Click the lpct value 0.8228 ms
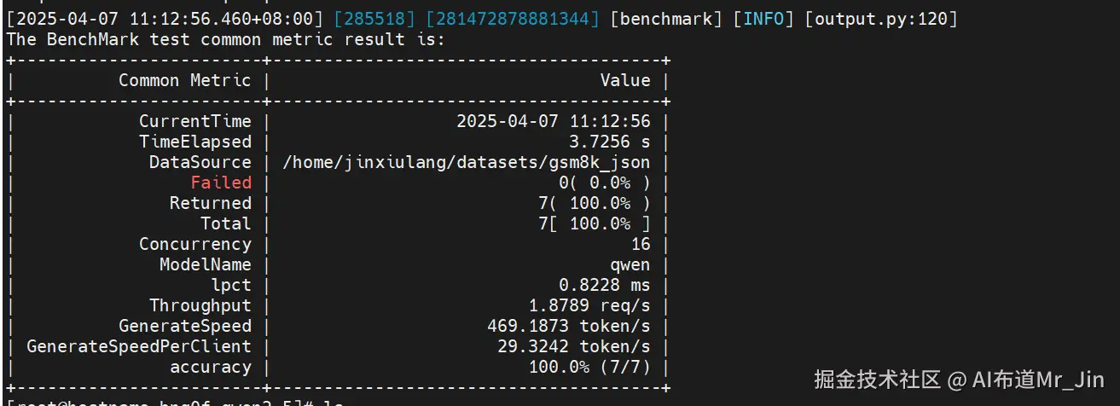 pyautogui.click(x=605, y=285)
